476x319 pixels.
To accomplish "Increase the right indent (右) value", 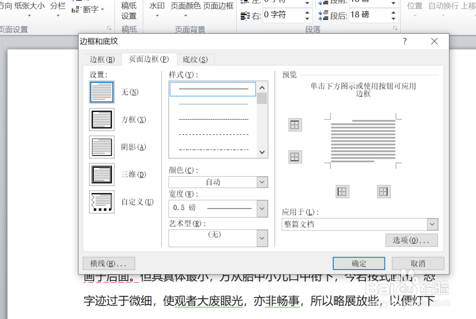I will point(307,12).
